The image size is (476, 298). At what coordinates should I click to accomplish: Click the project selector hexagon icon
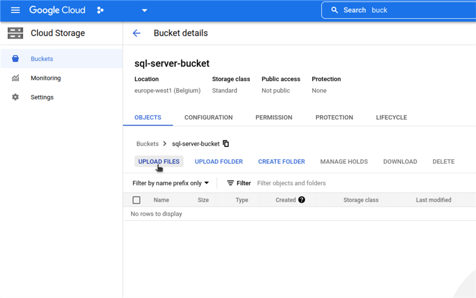click(x=100, y=10)
